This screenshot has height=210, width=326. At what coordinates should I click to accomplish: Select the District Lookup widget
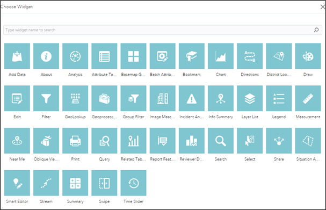click(279, 56)
